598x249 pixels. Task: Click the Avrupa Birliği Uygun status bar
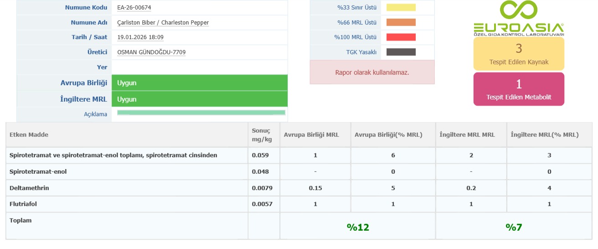click(x=199, y=83)
